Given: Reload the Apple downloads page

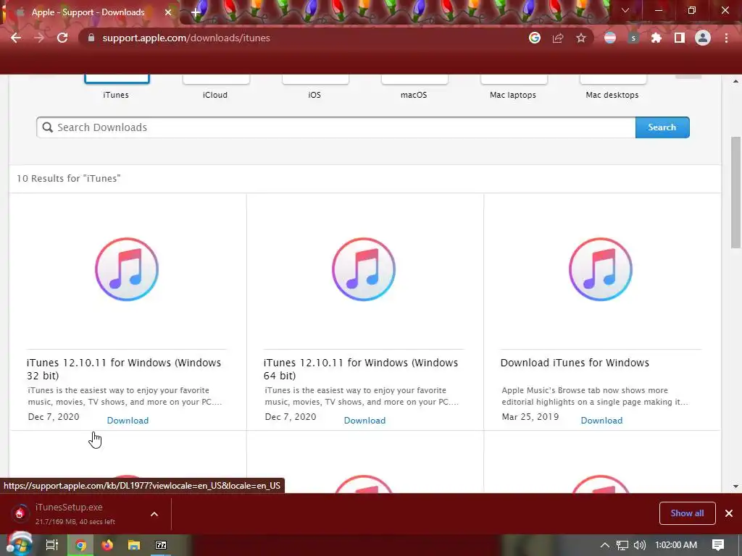Looking at the screenshot, I should coord(62,38).
